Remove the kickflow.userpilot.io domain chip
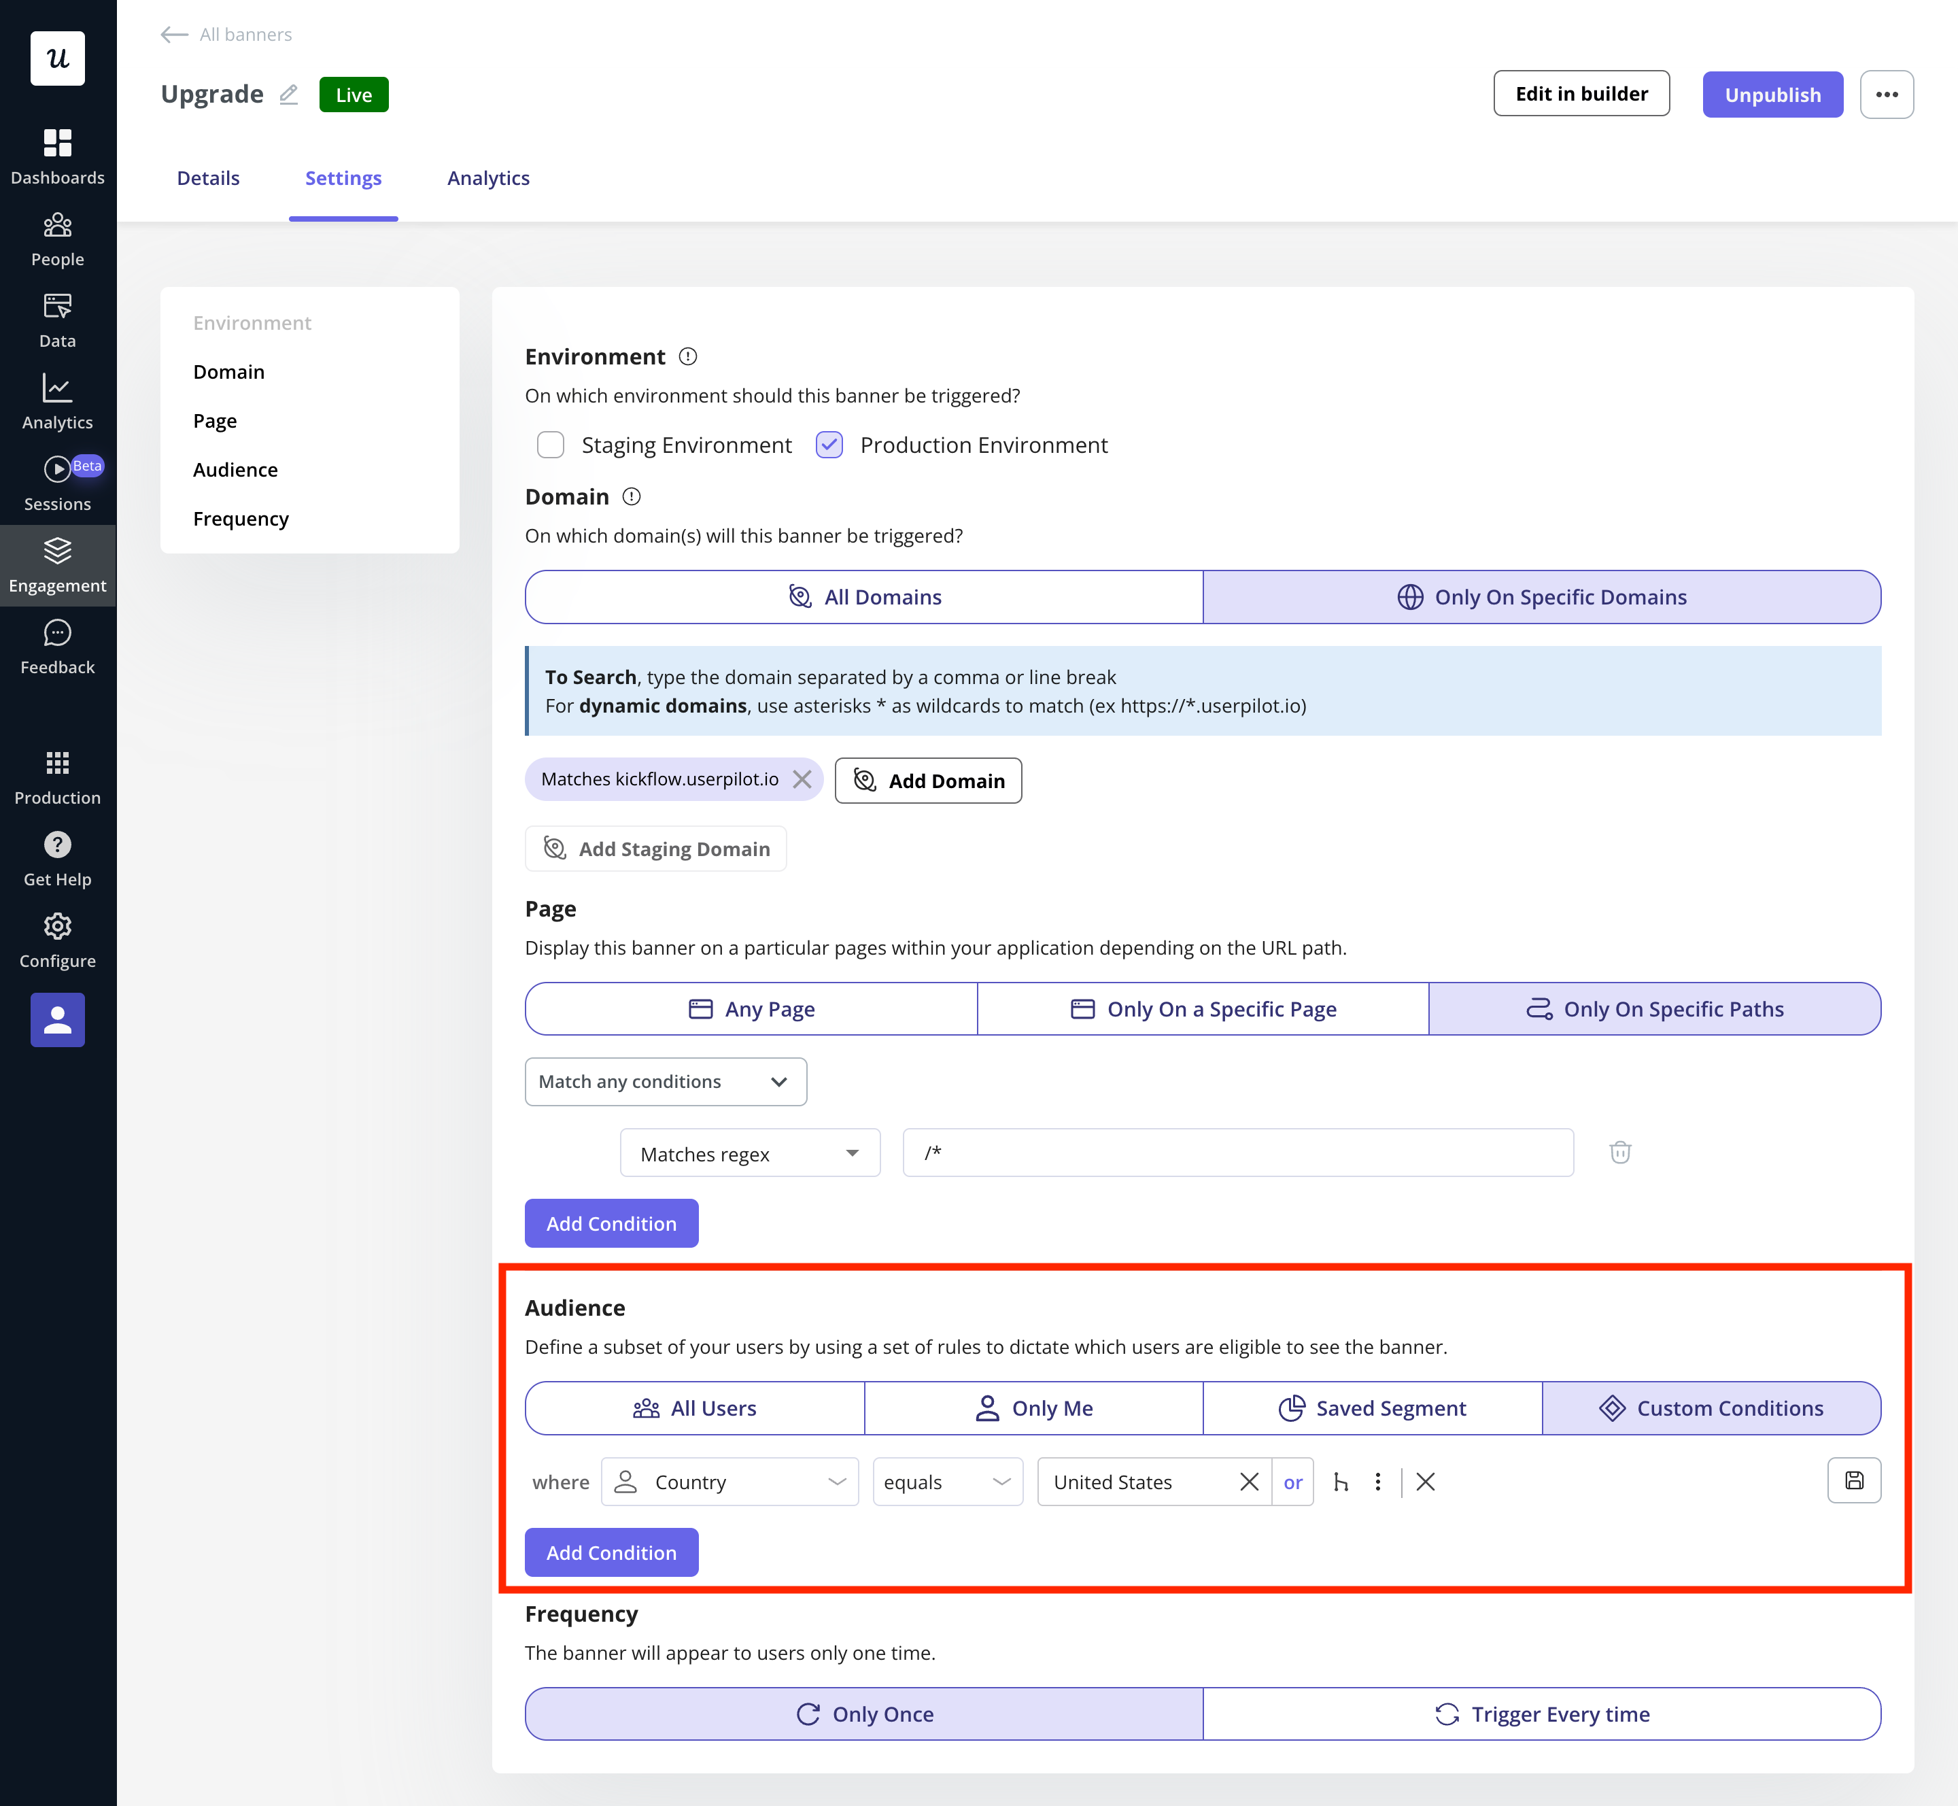The height and width of the screenshot is (1806, 1958). 802,779
